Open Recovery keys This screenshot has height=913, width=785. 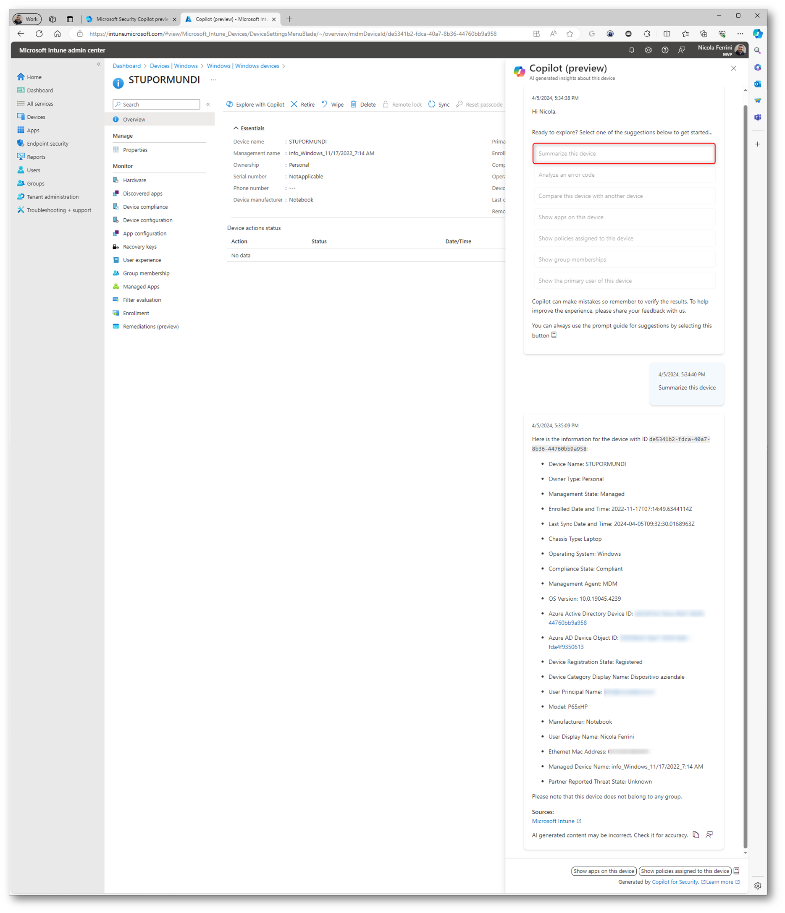pos(134,247)
